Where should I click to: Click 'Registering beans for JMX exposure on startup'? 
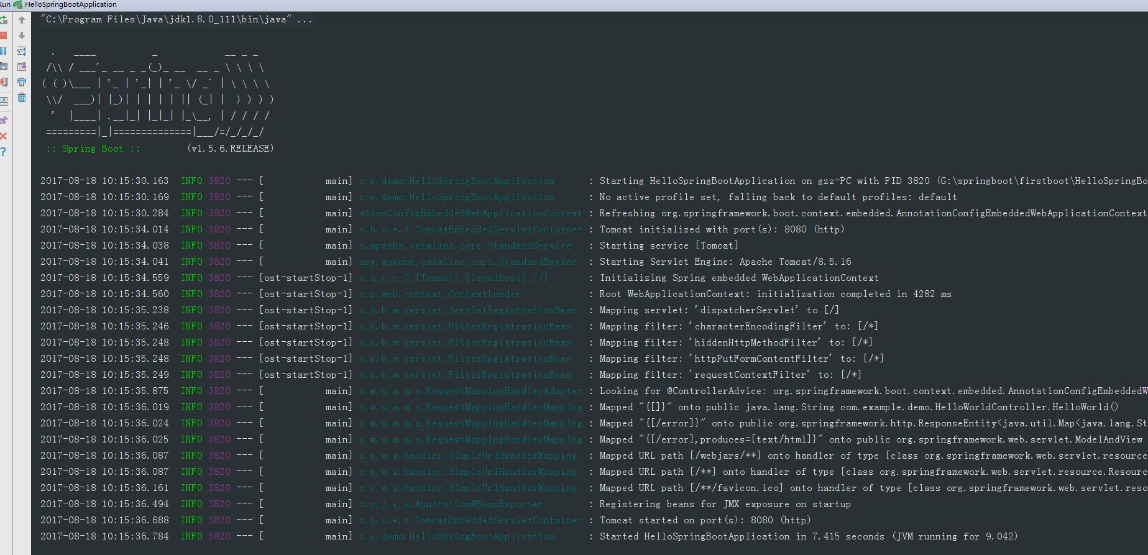(725, 504)
